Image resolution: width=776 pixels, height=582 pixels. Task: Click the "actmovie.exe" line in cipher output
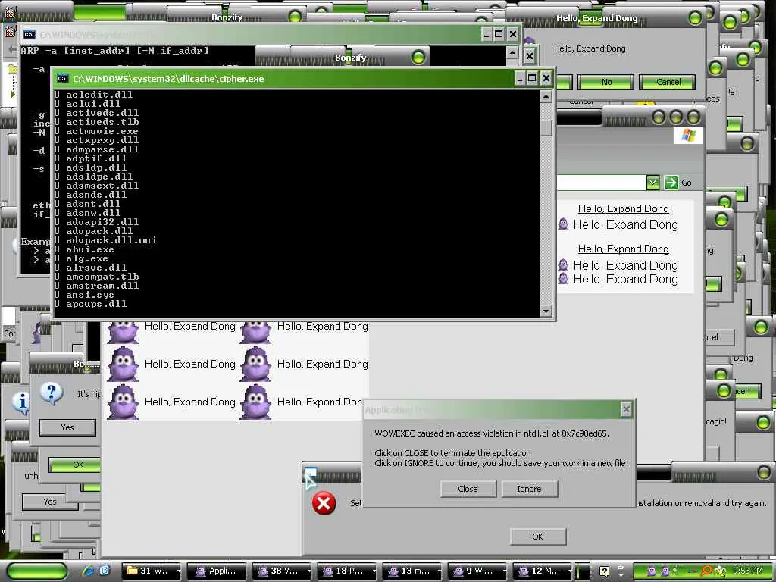pos(96,131)
